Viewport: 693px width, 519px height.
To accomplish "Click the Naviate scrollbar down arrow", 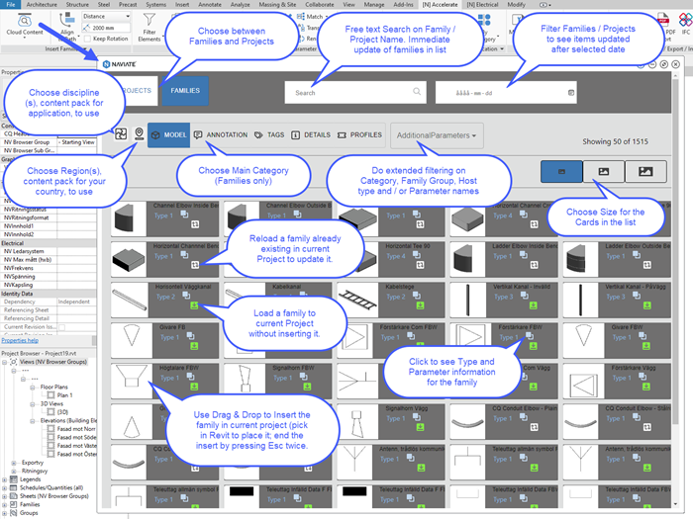I will pos(675,504).
